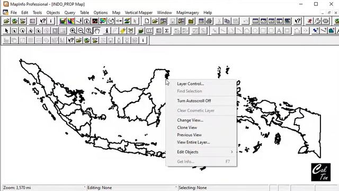Open the Vertical Mapper menu
The width and height of the screenshot is (339, 191).
click(139, 13)
